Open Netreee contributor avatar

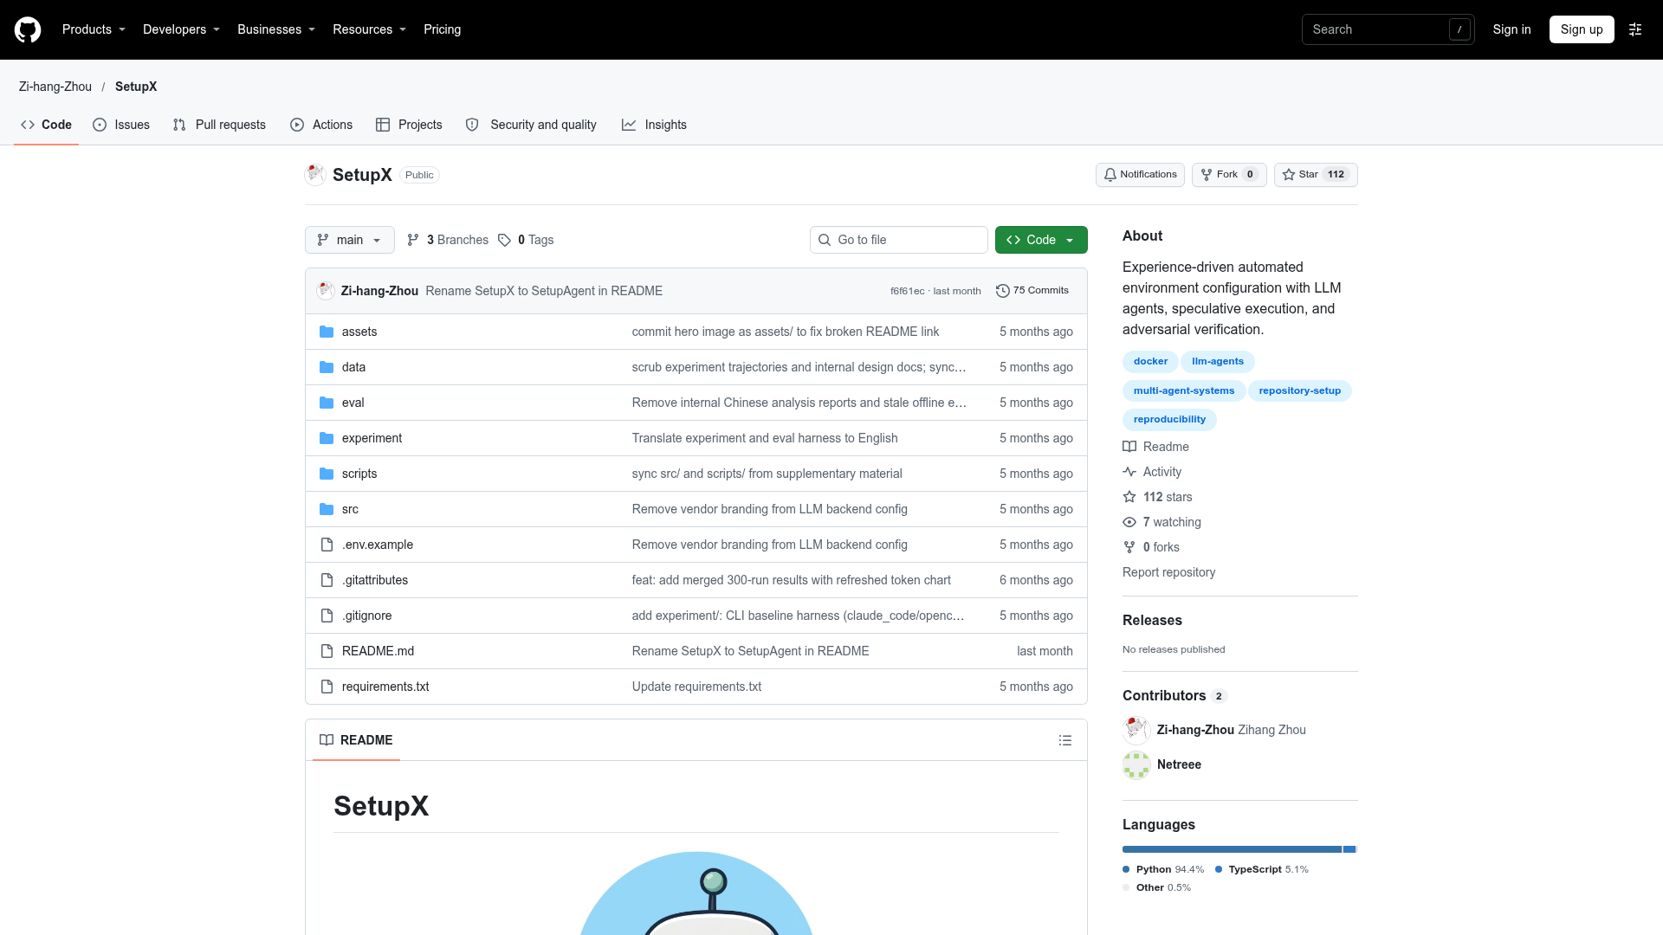(x=1136, y=764)
